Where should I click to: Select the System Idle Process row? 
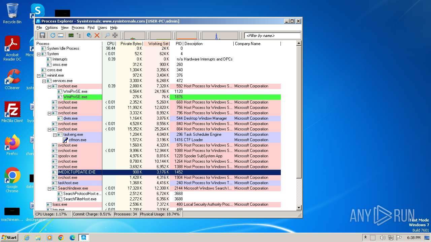pyautogui.click(x=158, y=48)
